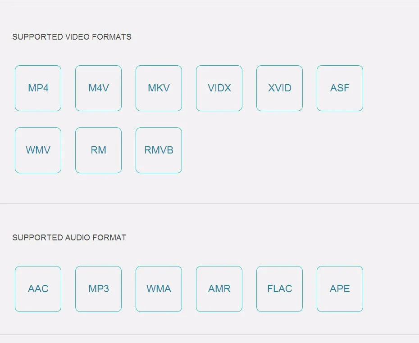The height and width of the screenshot is (343, 419).
Task: Click the VIDX format box
Action: 219,88
